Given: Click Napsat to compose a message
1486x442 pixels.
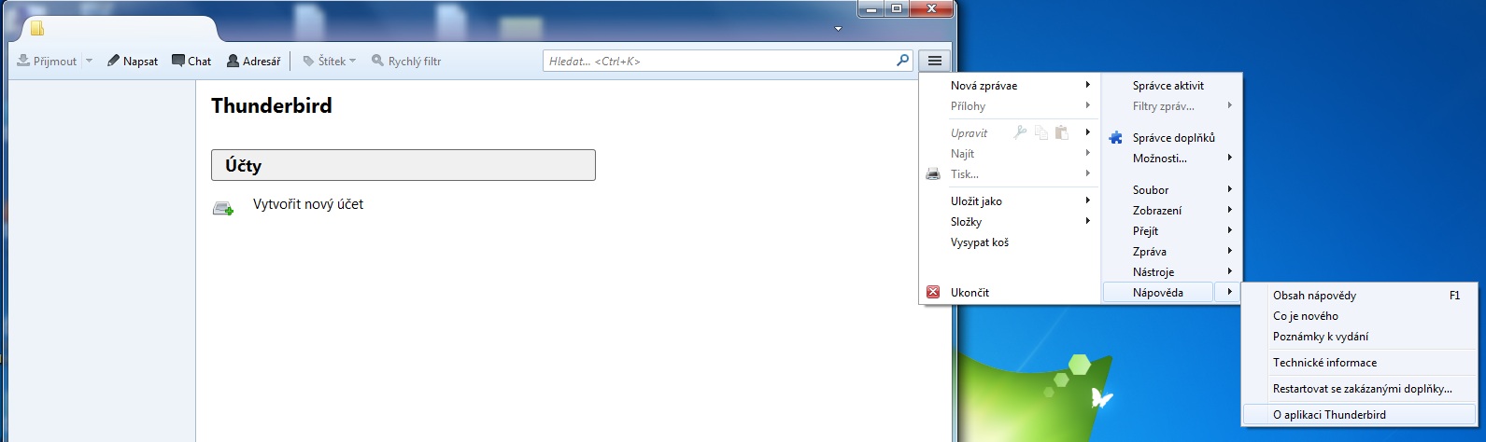Looking at the screenshot, I should click(x=132, y=61).
